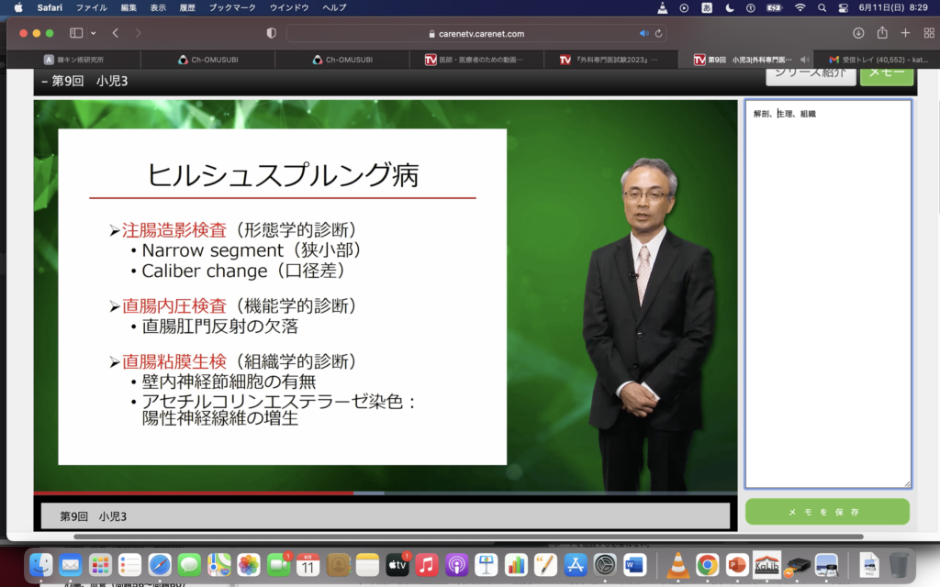Viewport: 940px width, 587px height.
Task: Mute the 第9回 小児3 tab speaker icon
Action: (x=805, y=60)
